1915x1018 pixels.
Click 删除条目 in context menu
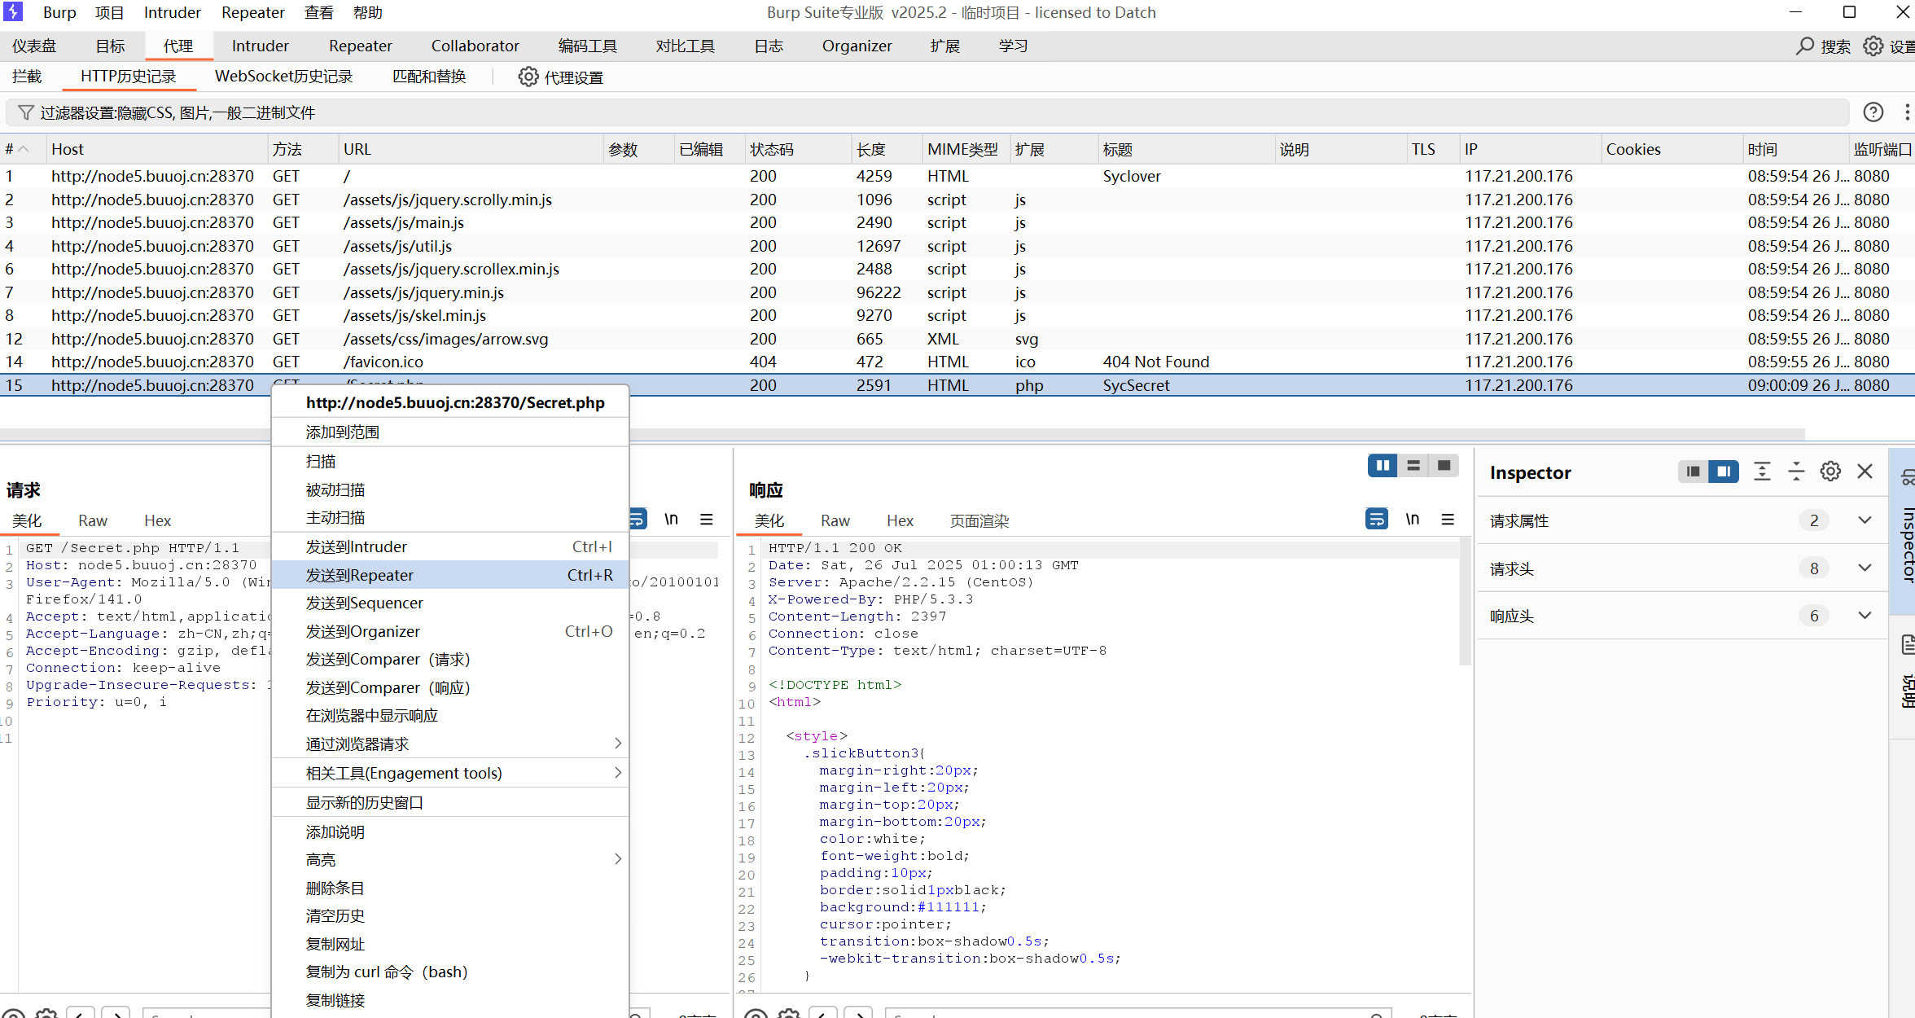450,888
